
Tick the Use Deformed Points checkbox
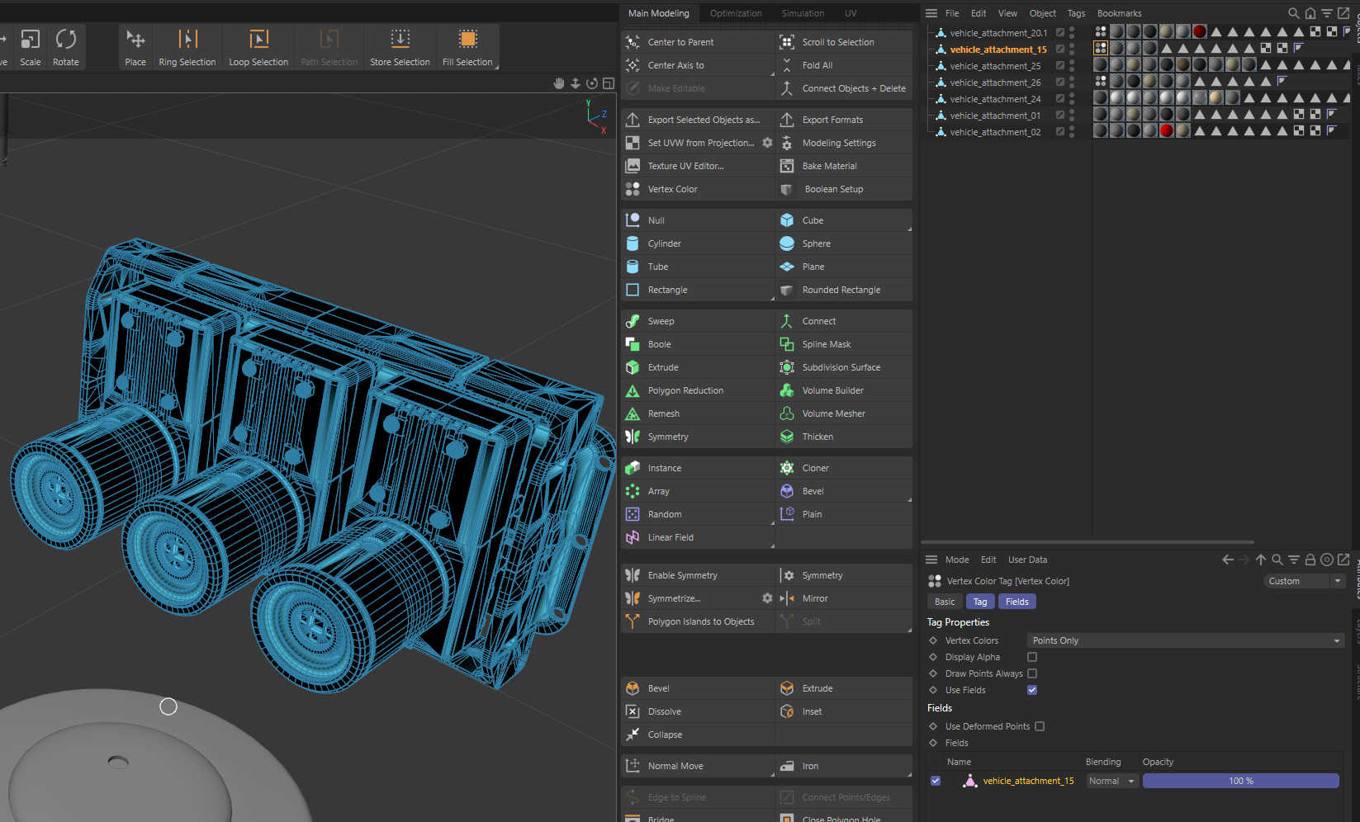point(1040,726)
